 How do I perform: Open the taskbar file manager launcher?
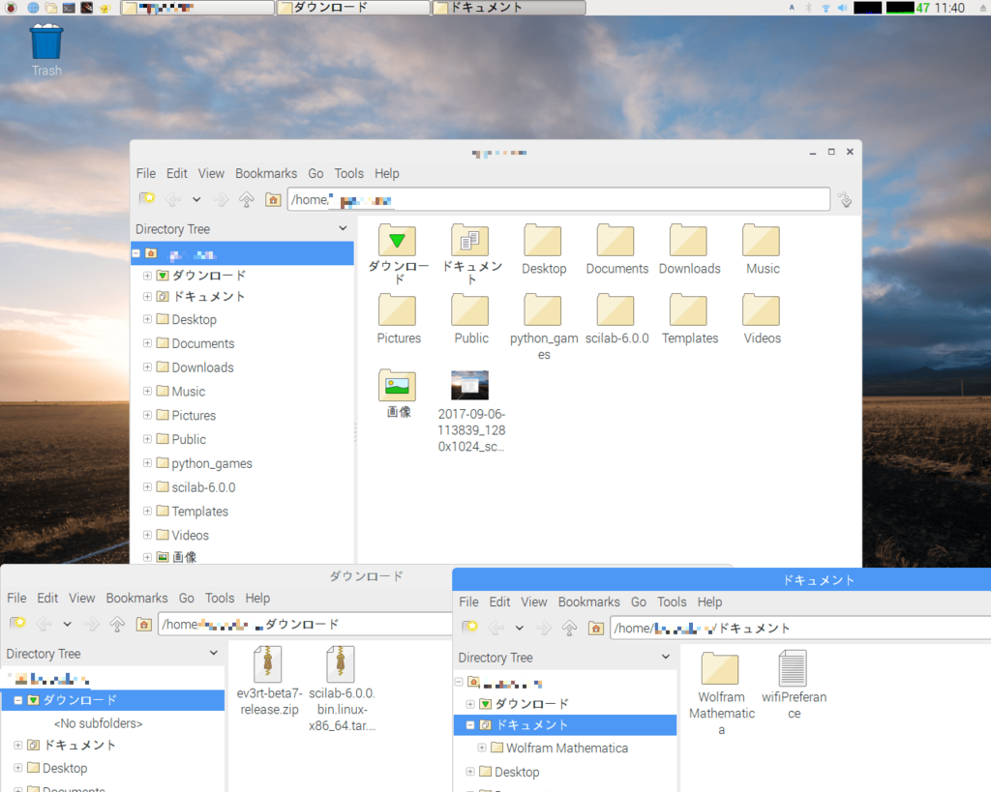[x=50, y=8]
